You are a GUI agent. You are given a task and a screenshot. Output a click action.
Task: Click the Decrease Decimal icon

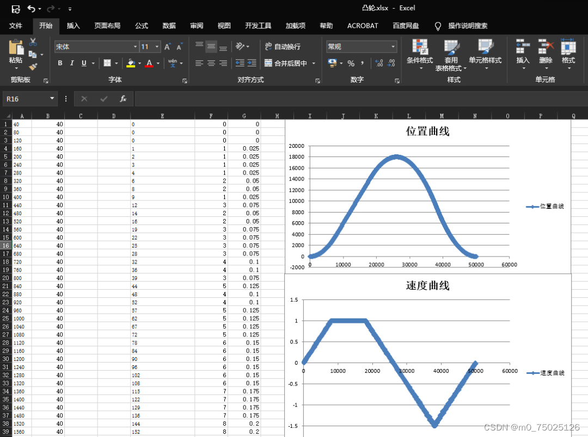click(391, 63)
